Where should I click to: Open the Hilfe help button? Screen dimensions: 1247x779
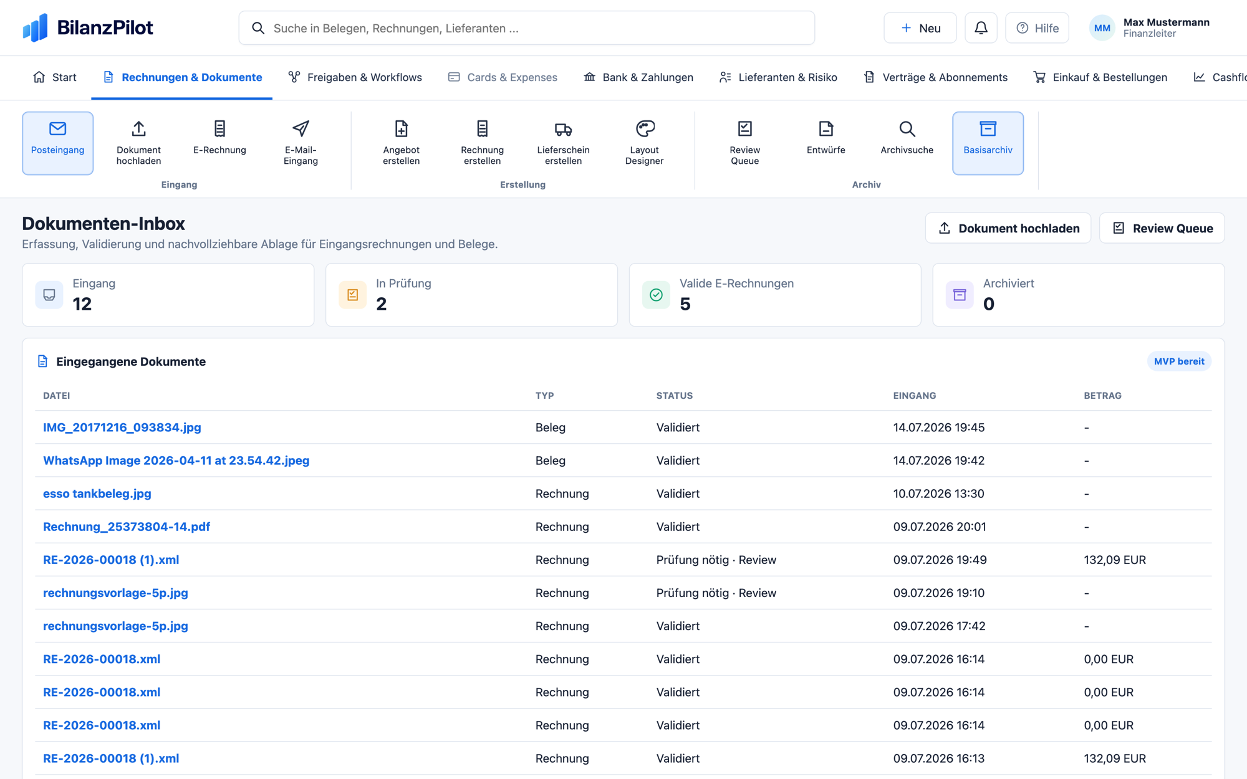(x=1037, y=28)
